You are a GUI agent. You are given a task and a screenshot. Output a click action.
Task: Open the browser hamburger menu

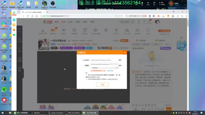tap(187, 16)
